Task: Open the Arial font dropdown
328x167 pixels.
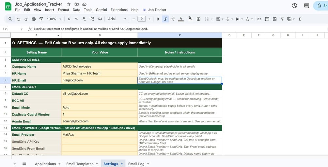Action: (x=117, y=19)
